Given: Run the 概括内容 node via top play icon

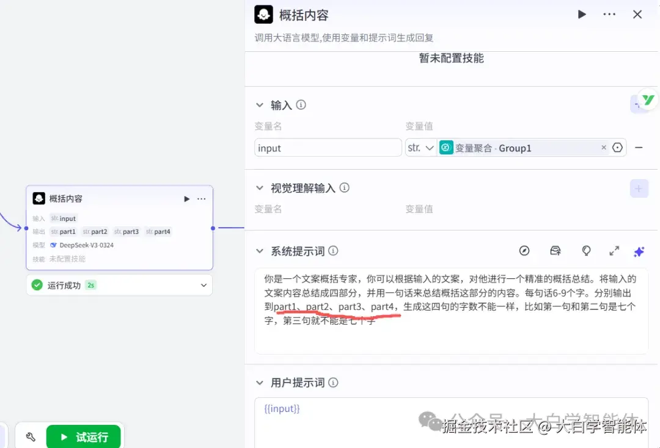Looking at the screenshot, I should point(581,14).
